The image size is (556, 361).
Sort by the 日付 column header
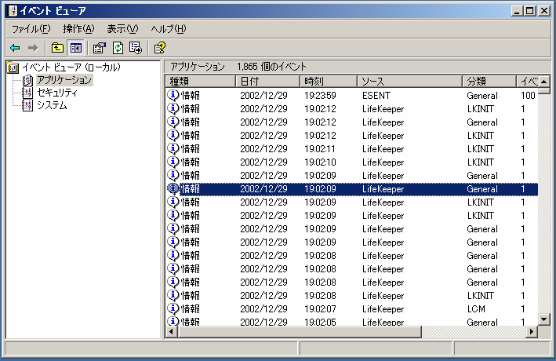point(268,82)
